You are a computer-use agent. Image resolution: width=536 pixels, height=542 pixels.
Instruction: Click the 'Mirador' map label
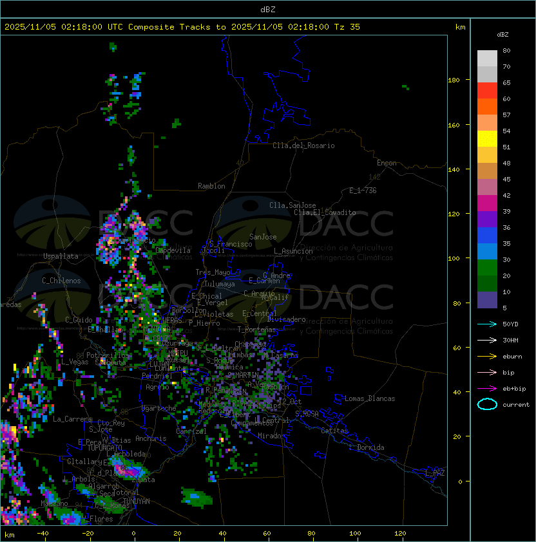(x=272, y=436)
